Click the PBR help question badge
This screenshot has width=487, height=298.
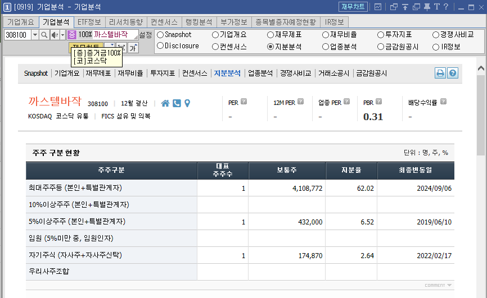pyautogui.click(x=378, y=102)
